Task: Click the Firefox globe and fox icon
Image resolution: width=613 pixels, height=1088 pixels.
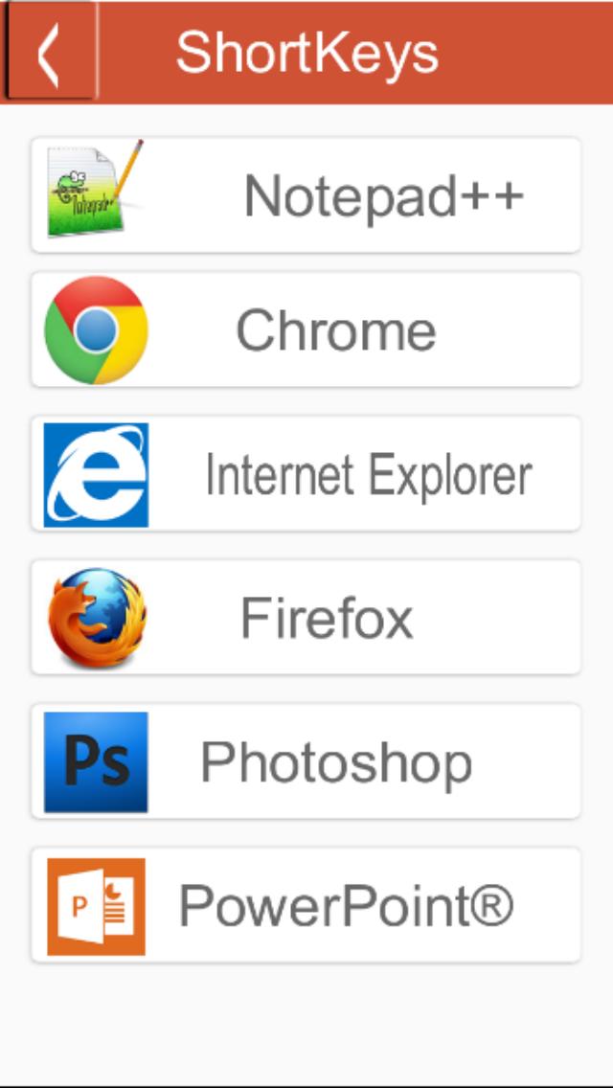Action: point(97,618)
